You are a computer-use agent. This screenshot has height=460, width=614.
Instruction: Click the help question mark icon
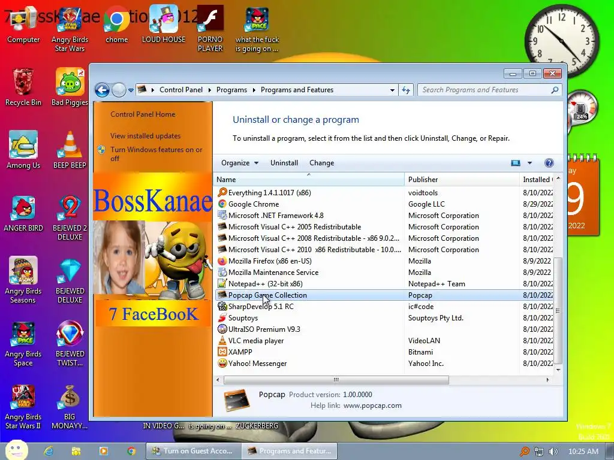[x=549, y=163]
